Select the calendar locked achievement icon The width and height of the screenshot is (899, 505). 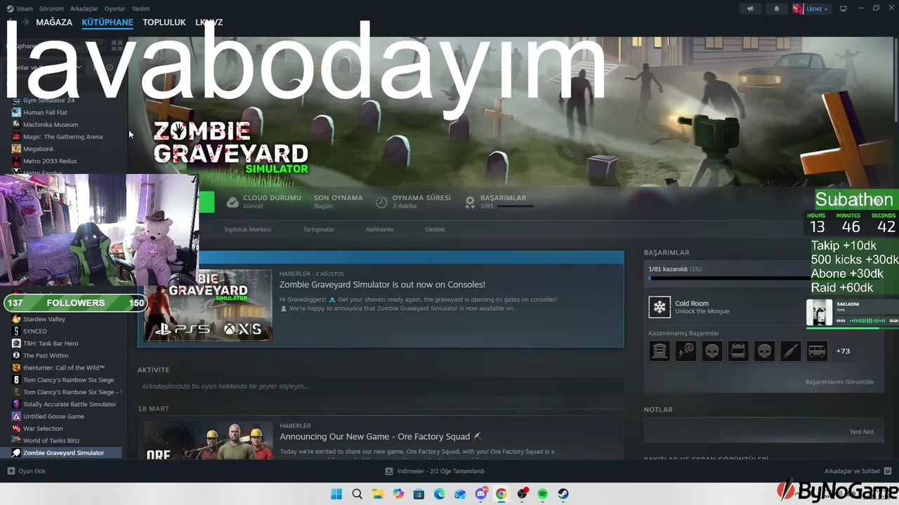pyautogui.click(x=738, y=351)
